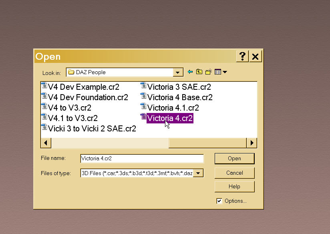
Task: Click icon of V4.1 to V3.cr2
Action: pyautogui.click(x=44, y=117)
